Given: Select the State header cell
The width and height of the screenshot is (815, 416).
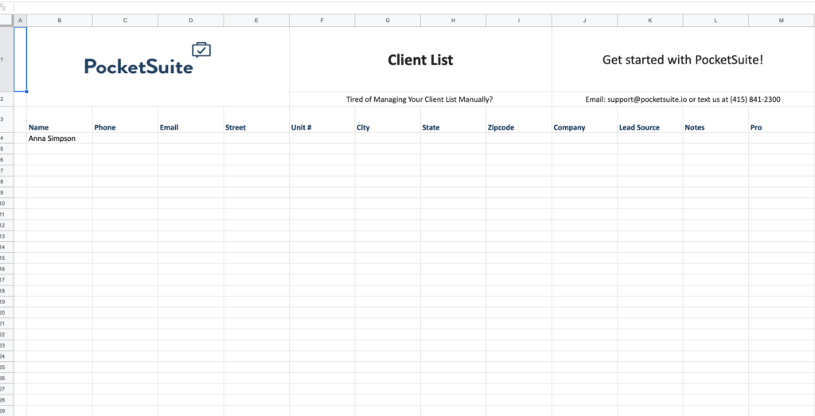Looking at the screenshot, I should [x=453, y=119].
